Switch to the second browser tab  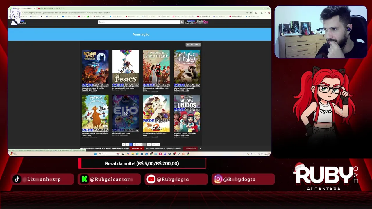tap(49, 8)
